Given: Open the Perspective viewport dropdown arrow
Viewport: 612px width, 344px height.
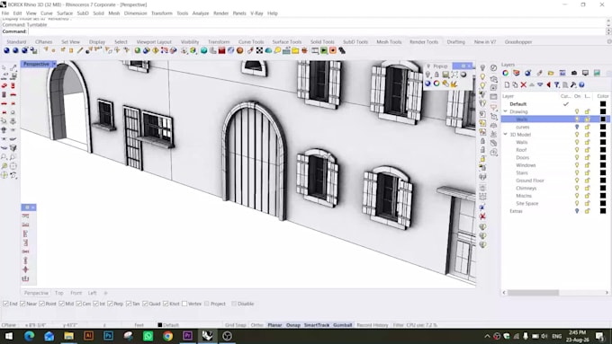Looking at the screenshot, I should point(54,64).
